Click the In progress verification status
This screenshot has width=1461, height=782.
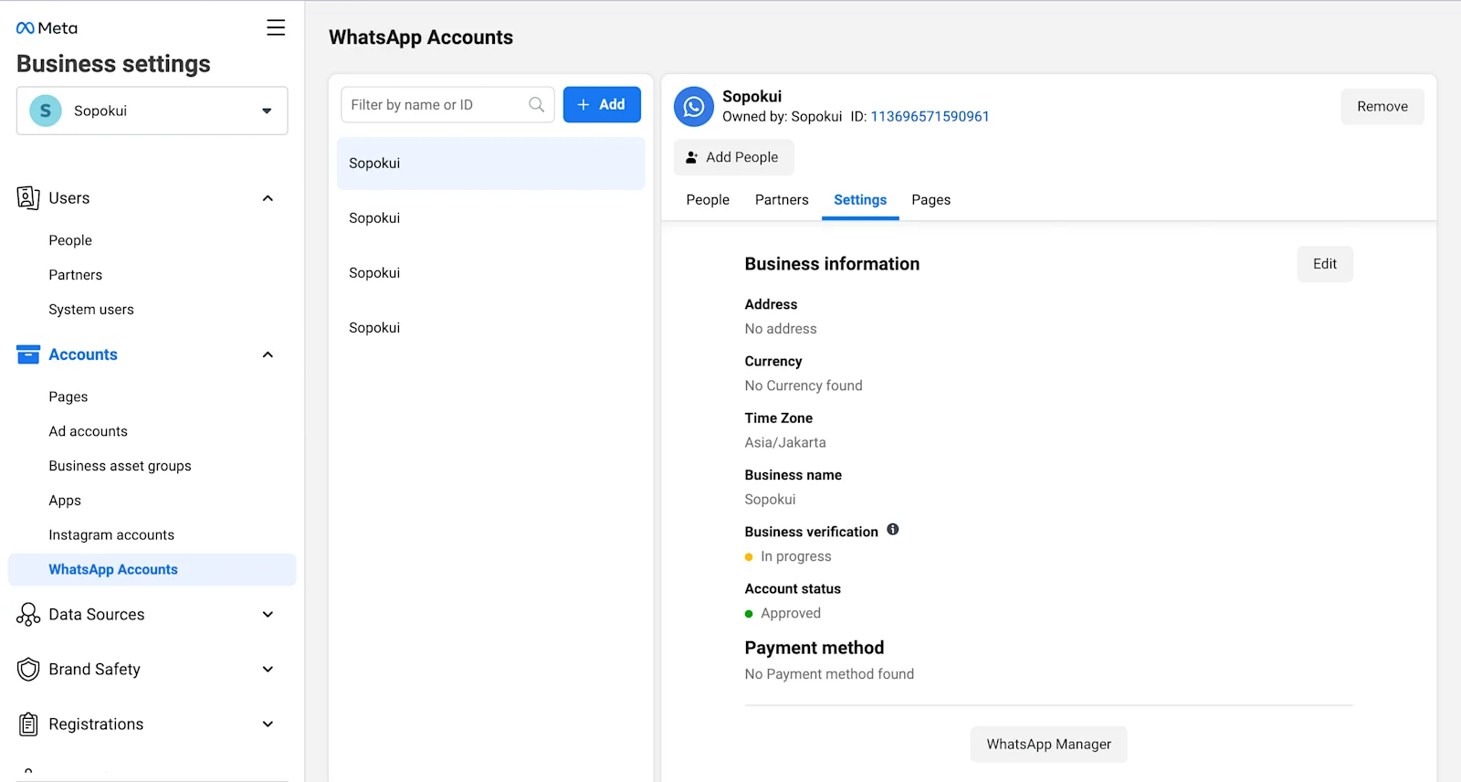coord(795,556)
